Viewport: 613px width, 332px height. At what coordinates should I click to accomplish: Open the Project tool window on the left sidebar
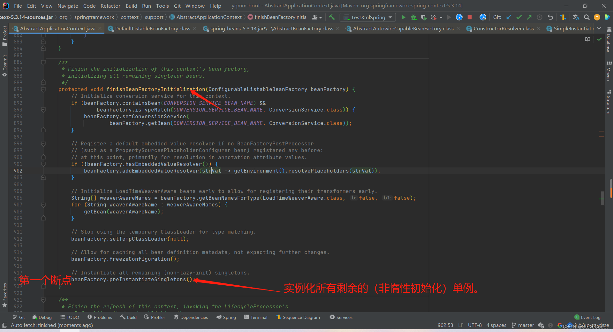pos(4,36)
